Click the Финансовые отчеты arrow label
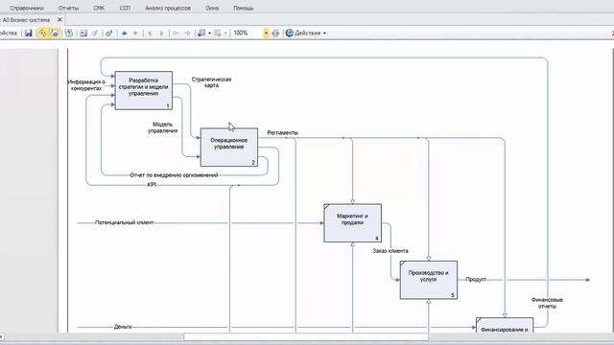Screen dimensions: 614x345 pos(547,303)
